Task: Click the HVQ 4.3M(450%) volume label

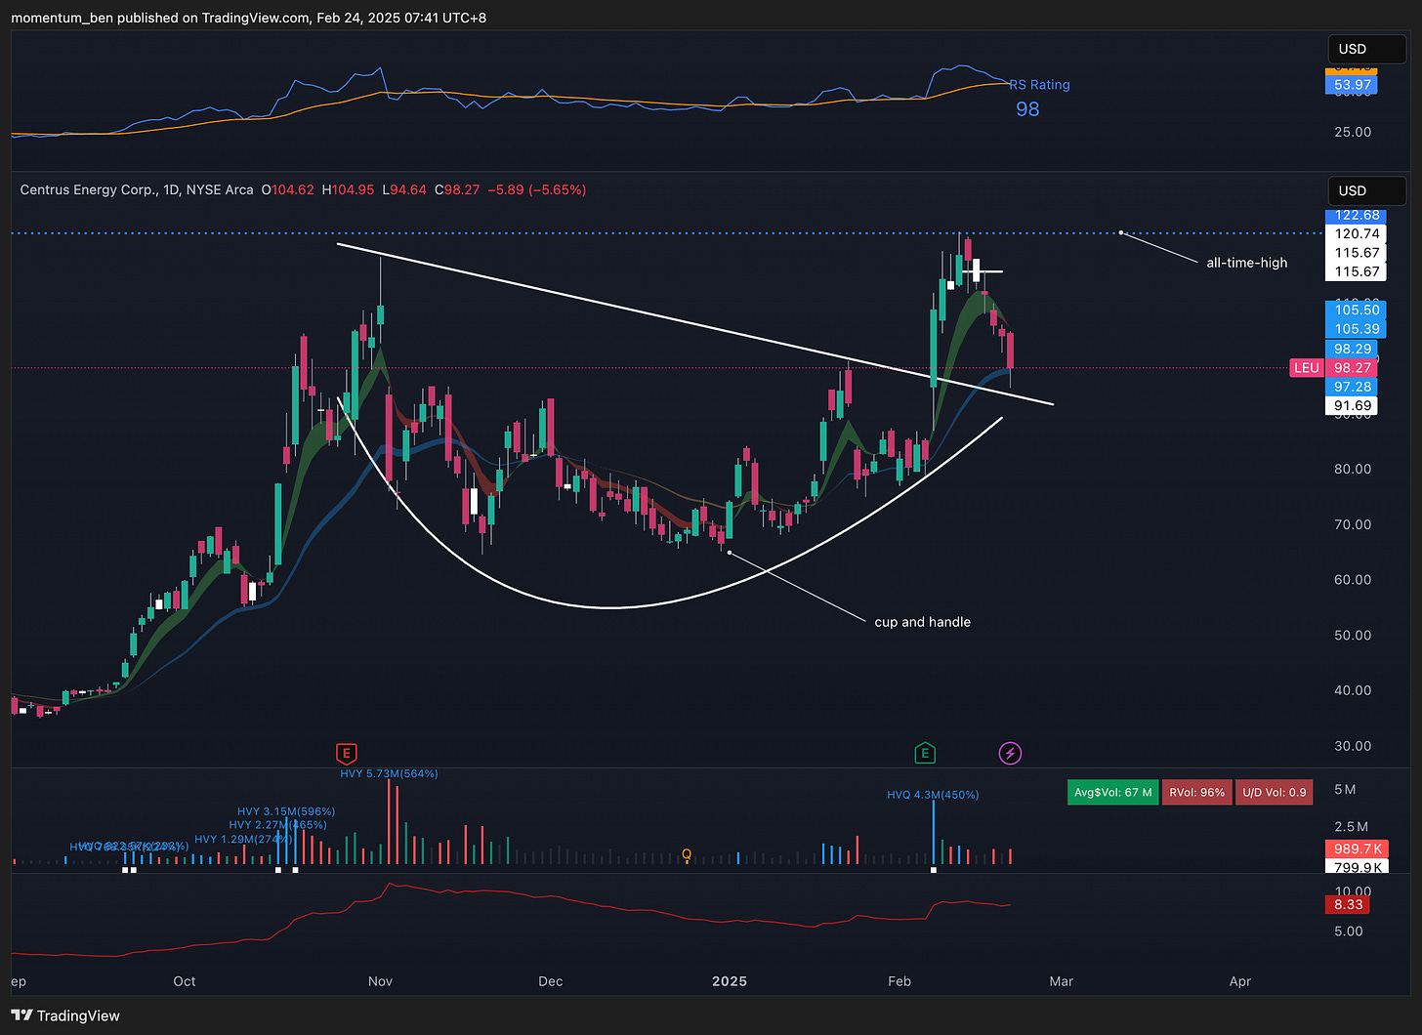Action: point(933,795)
